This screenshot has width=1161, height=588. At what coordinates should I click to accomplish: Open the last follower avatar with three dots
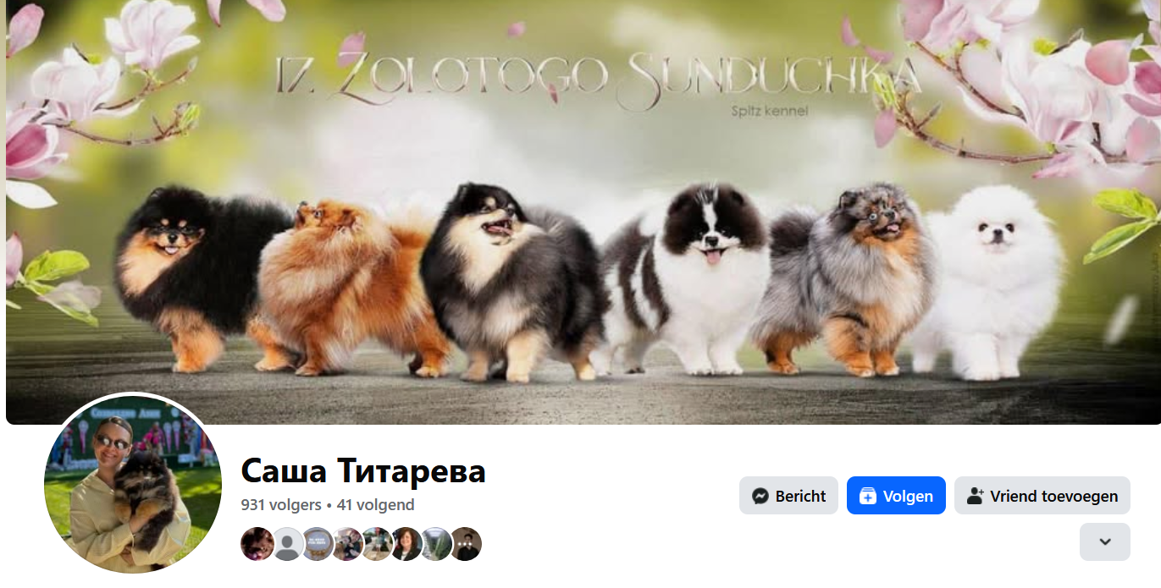(x=465, y=544)
